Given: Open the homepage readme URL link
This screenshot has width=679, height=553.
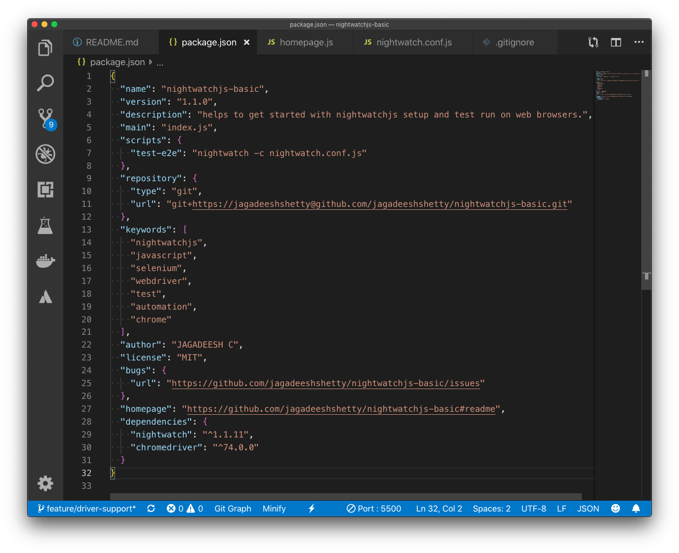Looking at the screenshot, I should pos(341,409).
